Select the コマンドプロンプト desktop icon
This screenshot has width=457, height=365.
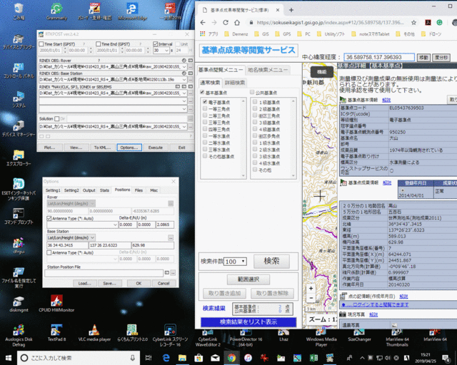pos(19,216)
